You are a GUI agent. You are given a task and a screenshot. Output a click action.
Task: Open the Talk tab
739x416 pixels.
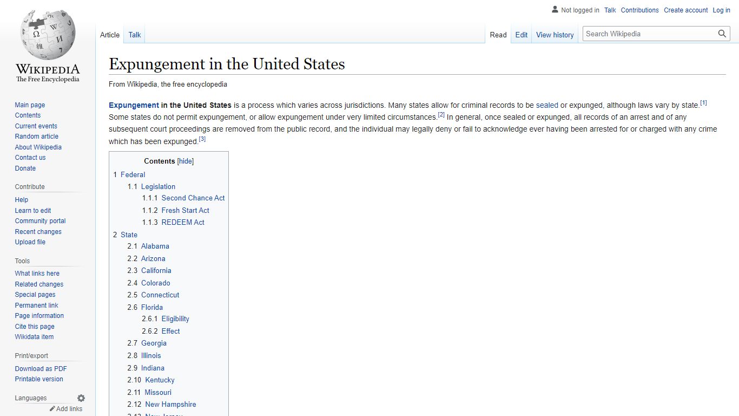click(135, 35)
